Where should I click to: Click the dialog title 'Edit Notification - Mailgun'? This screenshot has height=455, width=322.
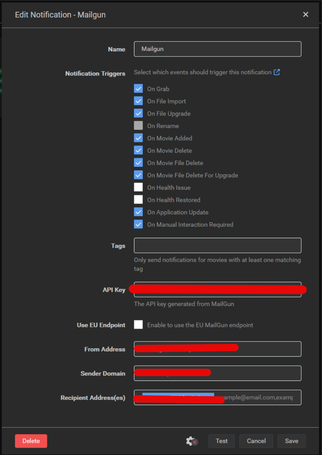click(x=60, y=15)
